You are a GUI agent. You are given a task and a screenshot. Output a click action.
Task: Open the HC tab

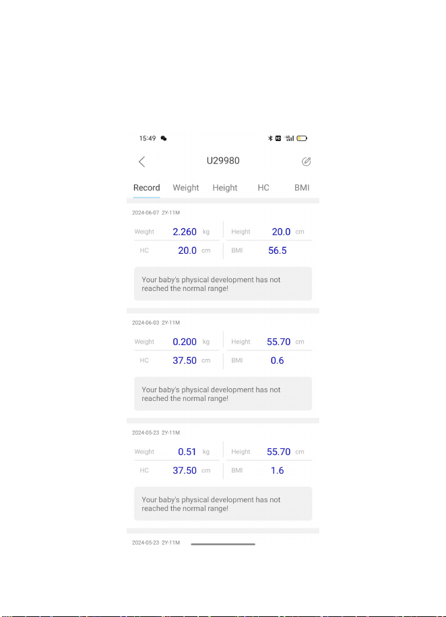[263, 188]
